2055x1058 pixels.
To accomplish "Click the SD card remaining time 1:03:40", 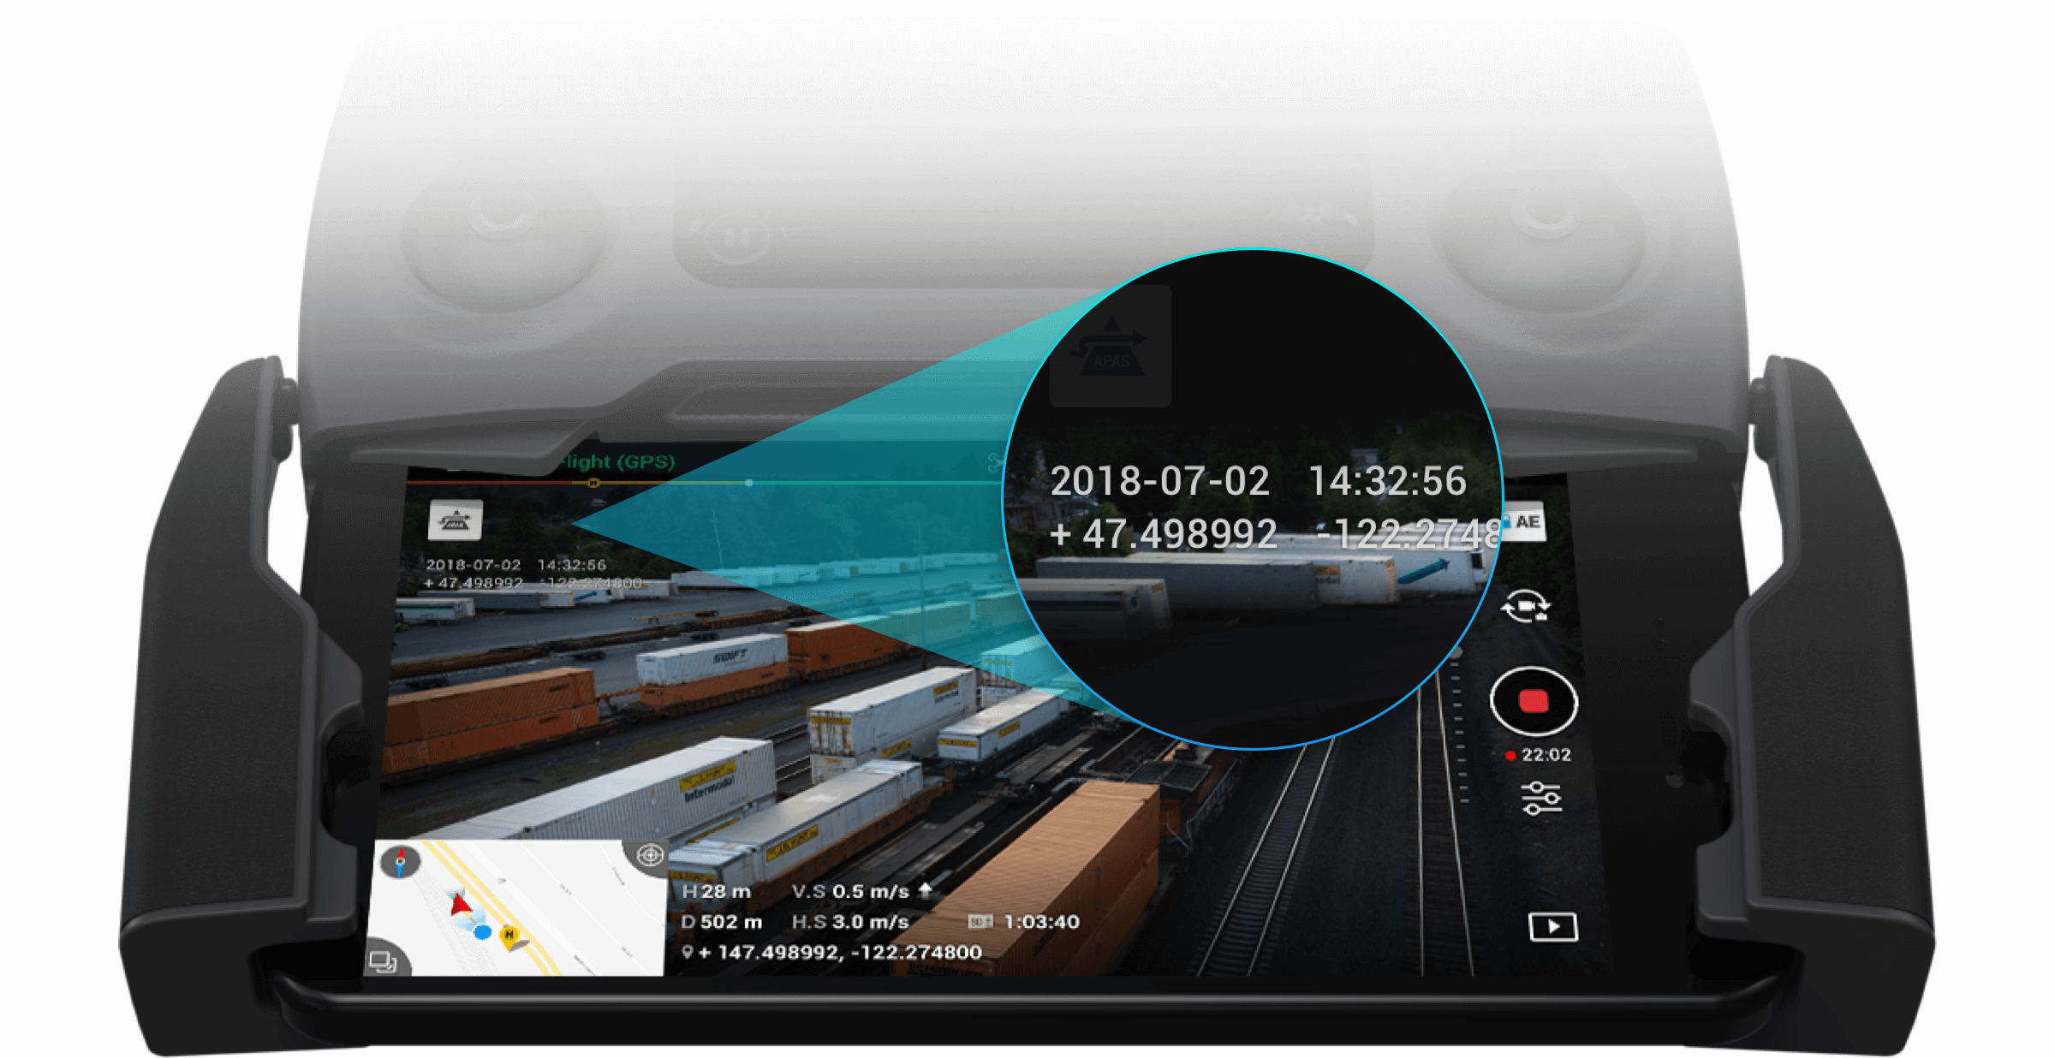I will 1040,922.
